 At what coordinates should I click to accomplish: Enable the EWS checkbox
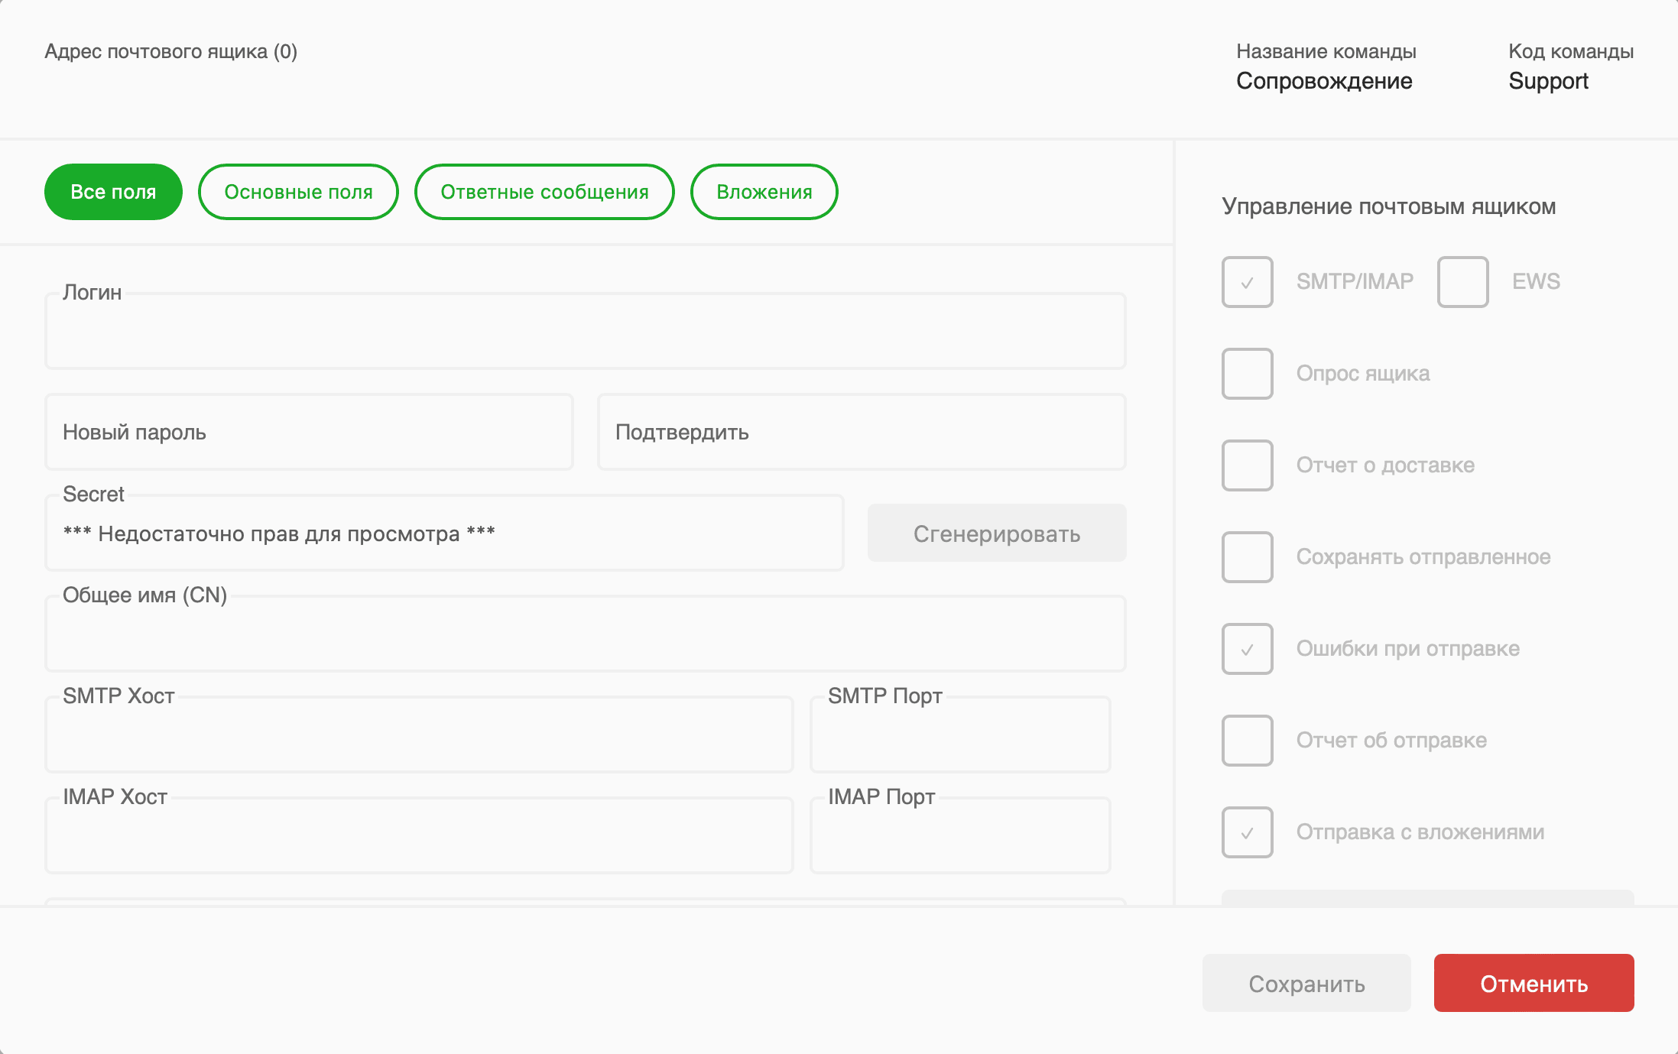click(x=1462, y=282)
